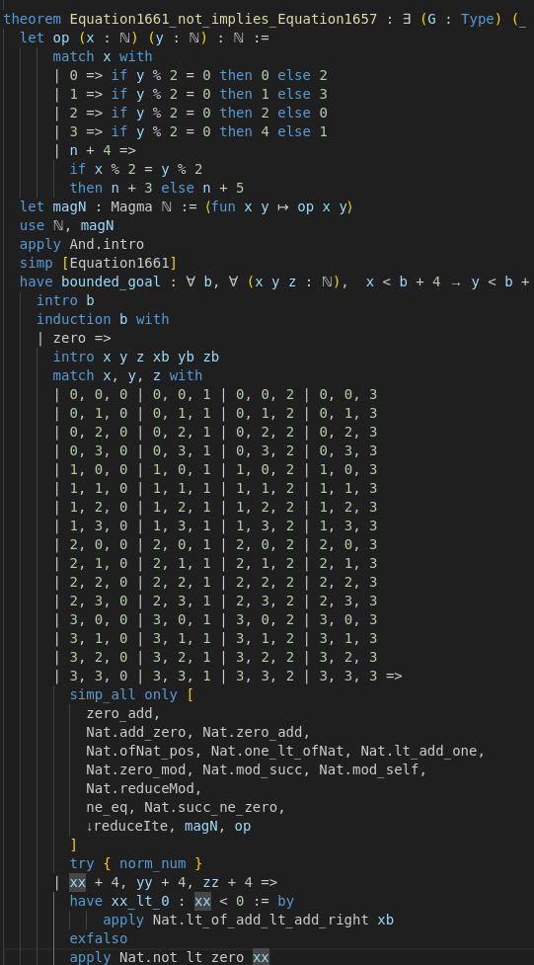The height and width of the screenshot is (965, 534).
Task: Click 'bounded_goal' in the have statement
Action: 111,281
